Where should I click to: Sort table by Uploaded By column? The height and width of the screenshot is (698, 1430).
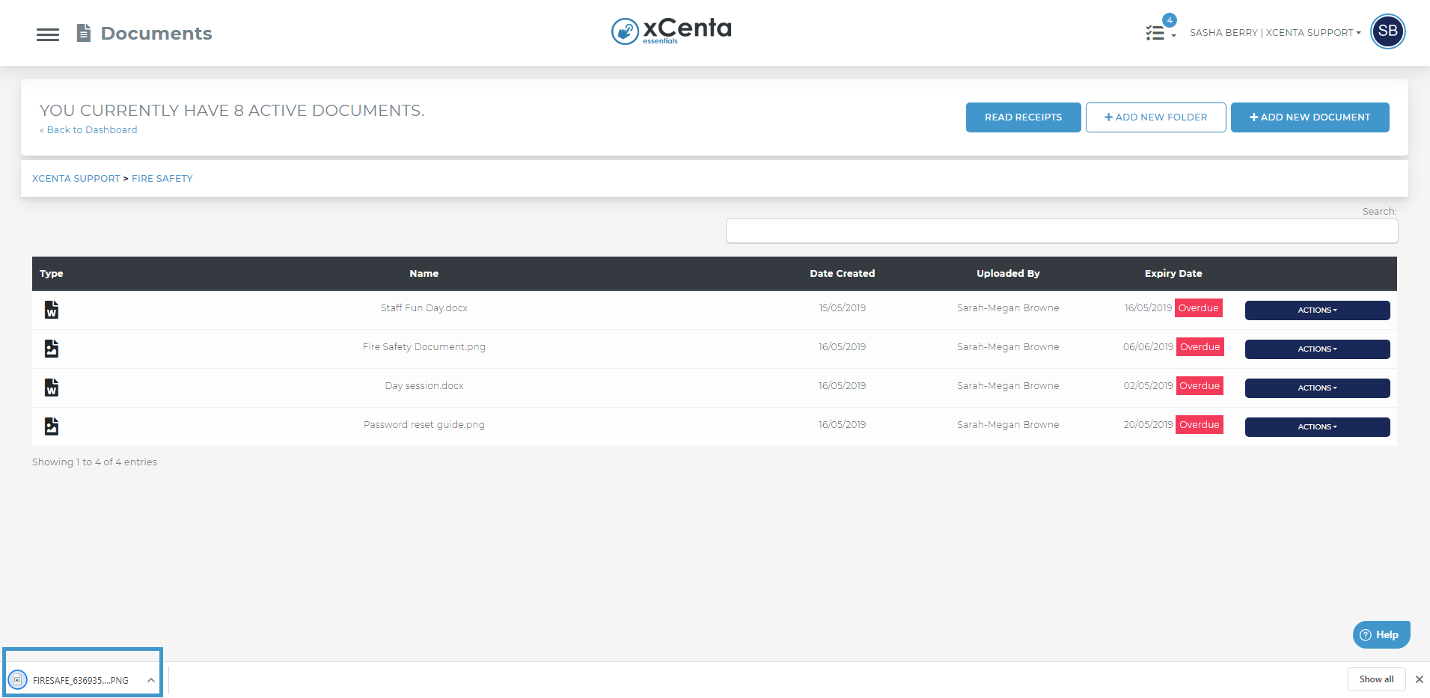coord(1008,274)
